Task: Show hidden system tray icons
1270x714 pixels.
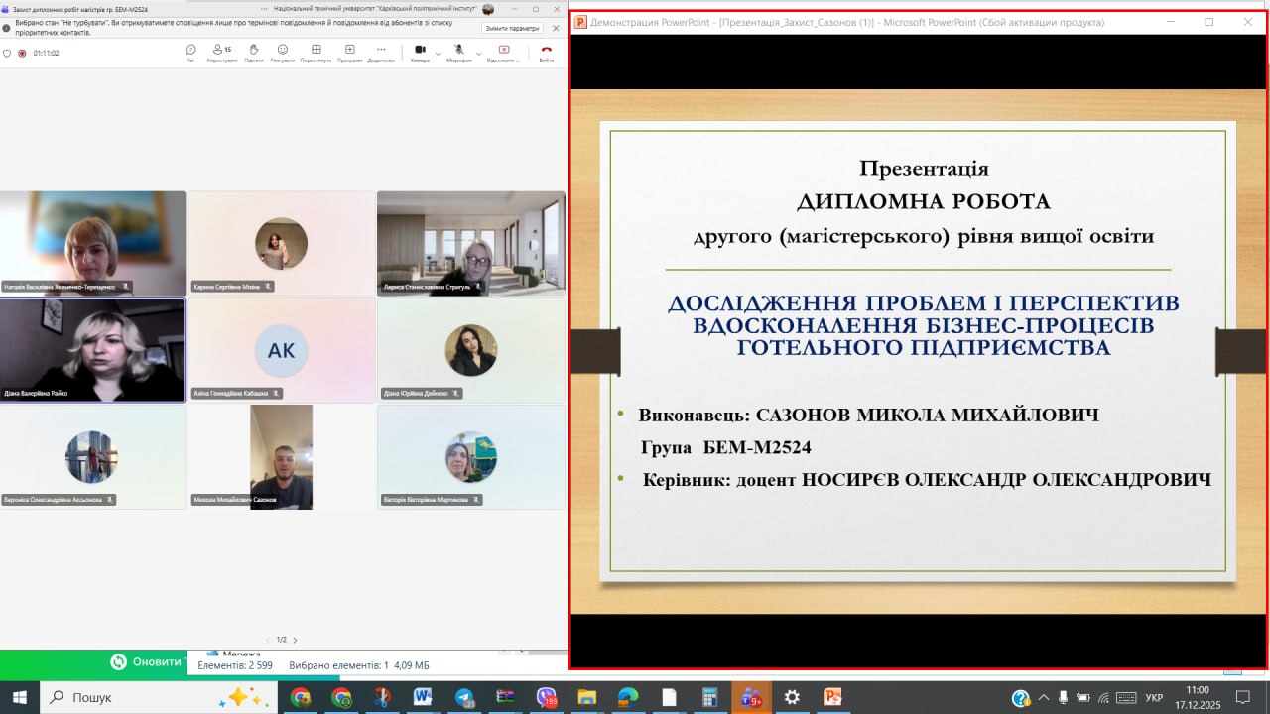Action: click(1043, 698)
